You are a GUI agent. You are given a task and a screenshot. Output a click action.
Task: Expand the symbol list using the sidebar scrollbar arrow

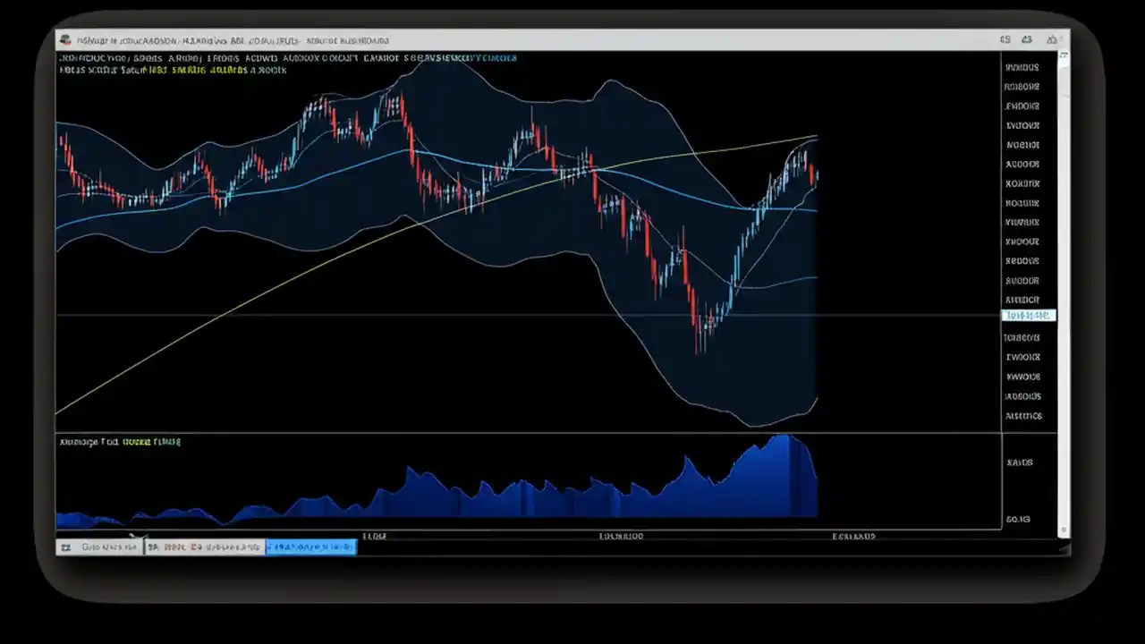click(x=1063, y=530)
